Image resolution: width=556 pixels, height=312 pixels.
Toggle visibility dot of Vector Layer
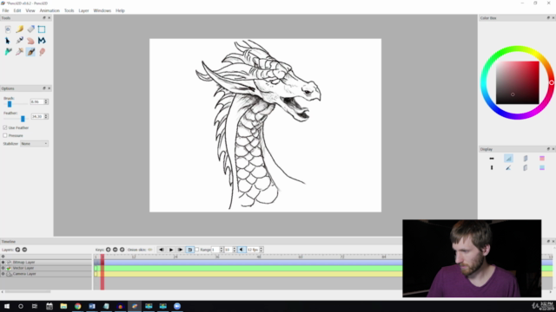3,268
